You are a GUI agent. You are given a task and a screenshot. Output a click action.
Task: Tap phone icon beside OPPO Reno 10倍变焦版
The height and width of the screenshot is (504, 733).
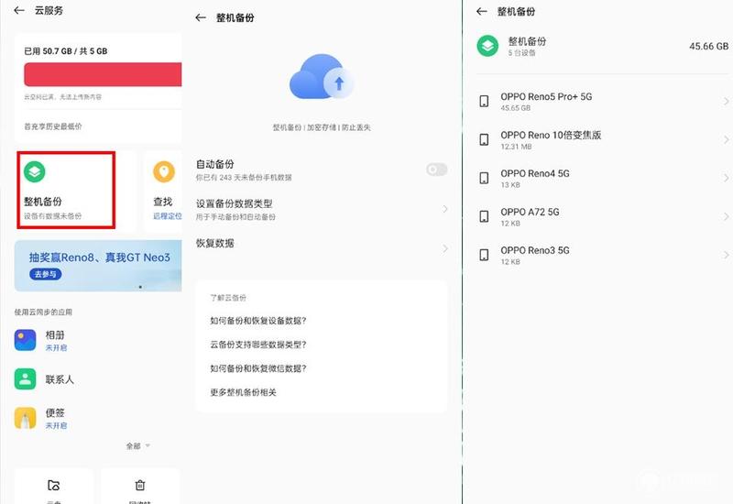[485, 139]
